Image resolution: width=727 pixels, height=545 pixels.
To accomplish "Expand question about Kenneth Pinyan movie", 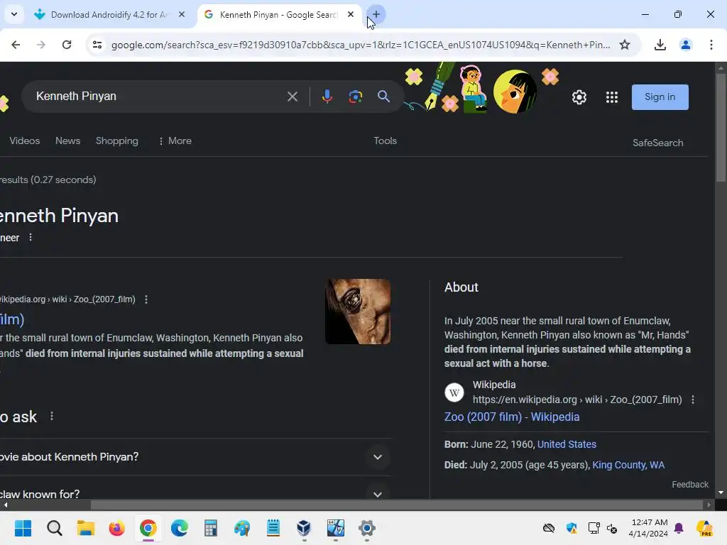I will tap(378, 457).
